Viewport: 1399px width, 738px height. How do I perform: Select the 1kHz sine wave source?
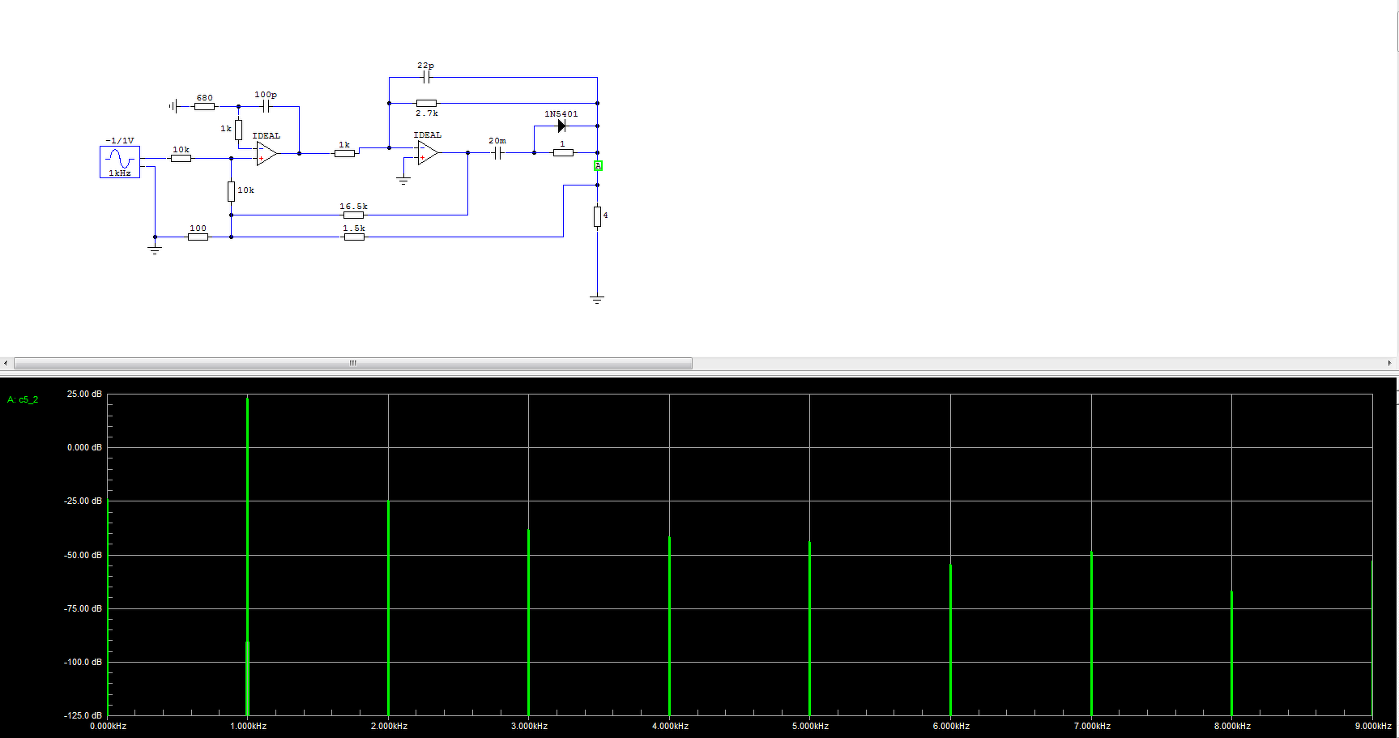click(120, 161)
